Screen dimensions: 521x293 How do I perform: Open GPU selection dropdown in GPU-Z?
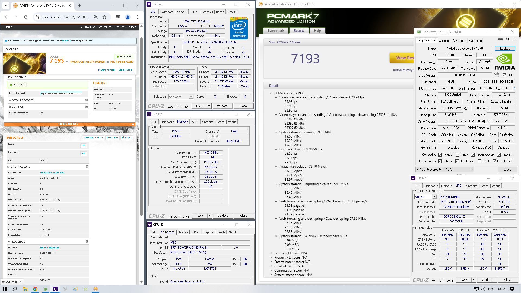pyautogui.click(x=444, y=170)
